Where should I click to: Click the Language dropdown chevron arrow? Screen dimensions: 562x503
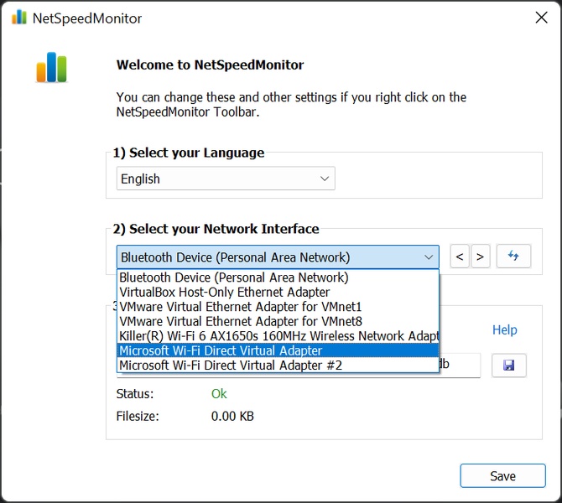pyautogui.click(x=325, y=179)
